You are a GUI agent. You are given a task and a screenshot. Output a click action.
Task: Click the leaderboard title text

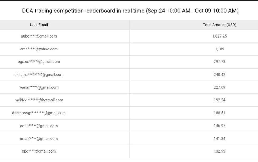(x=130, y=11)
